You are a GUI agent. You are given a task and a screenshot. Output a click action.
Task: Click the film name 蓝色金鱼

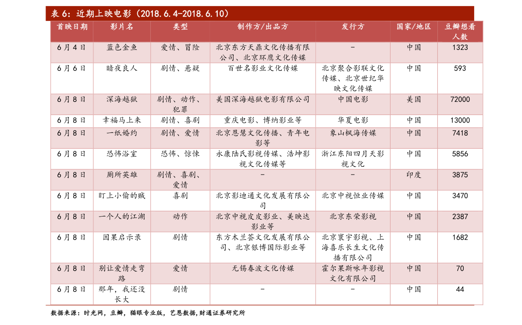tap(122, 48)
